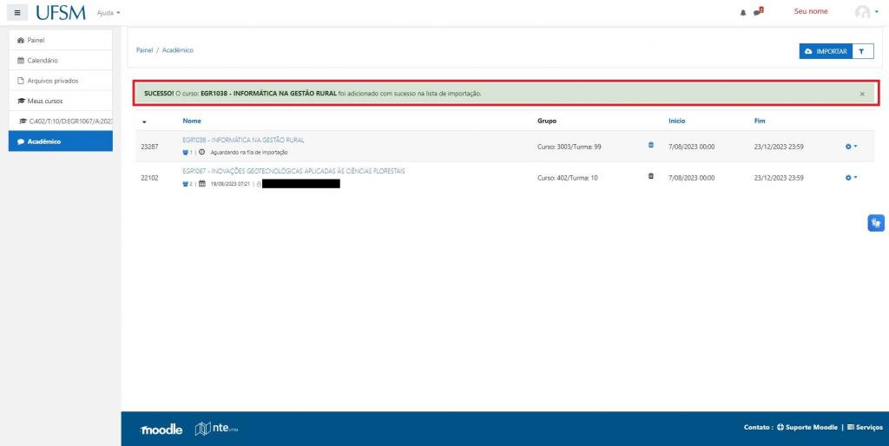Click the IMPORTAR button
This screenshot has width=889, height=446.
click(x=826, y=51)
